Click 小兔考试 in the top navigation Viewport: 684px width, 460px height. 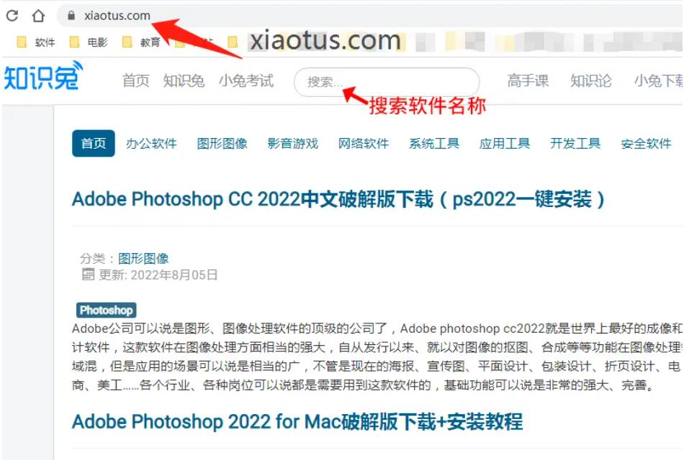(246, 81)
